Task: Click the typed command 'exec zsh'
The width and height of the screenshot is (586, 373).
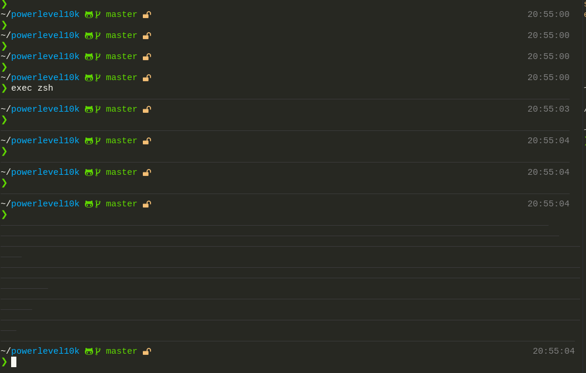Action: [x=32, y=88]
